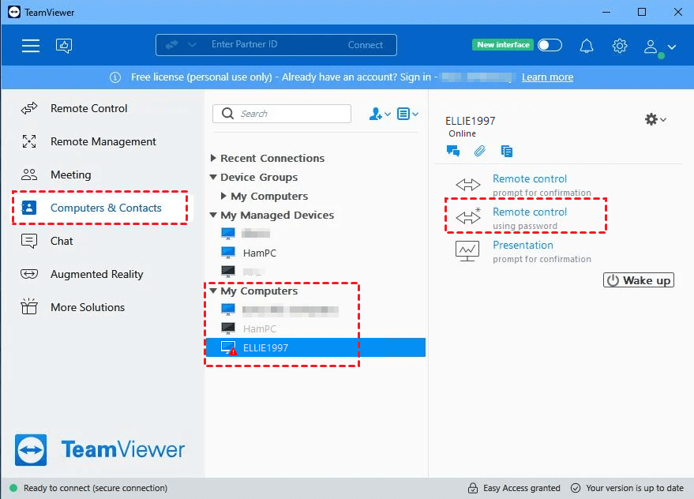This screenshot has height=499, width=694.
Task: Click the TeamViewer logo at bottom left
Action: click(x=100, y=450)
